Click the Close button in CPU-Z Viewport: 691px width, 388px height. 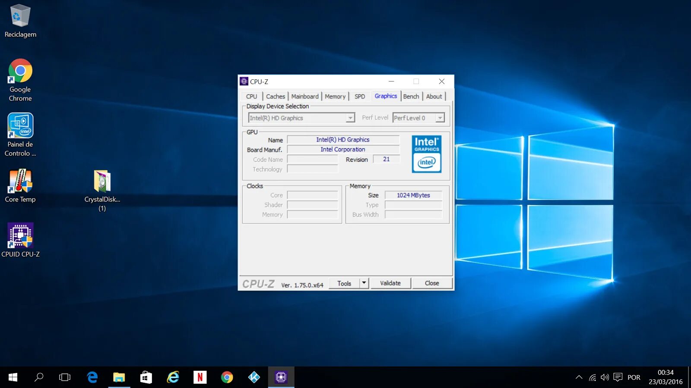432,283
